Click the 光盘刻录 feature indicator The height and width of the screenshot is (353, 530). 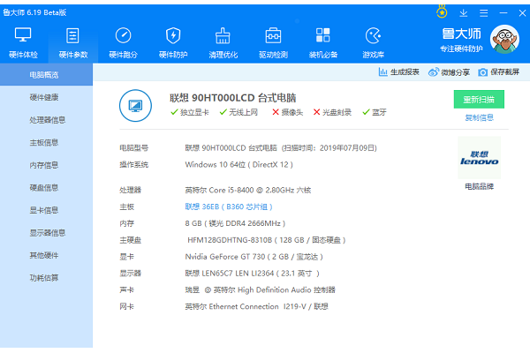(x=332, y=112)
